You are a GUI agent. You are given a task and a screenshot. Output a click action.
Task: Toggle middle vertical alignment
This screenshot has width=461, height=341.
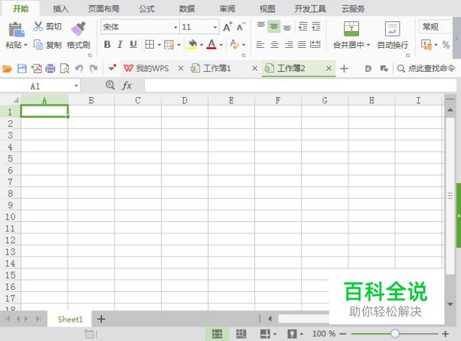(x=274, y=27)
